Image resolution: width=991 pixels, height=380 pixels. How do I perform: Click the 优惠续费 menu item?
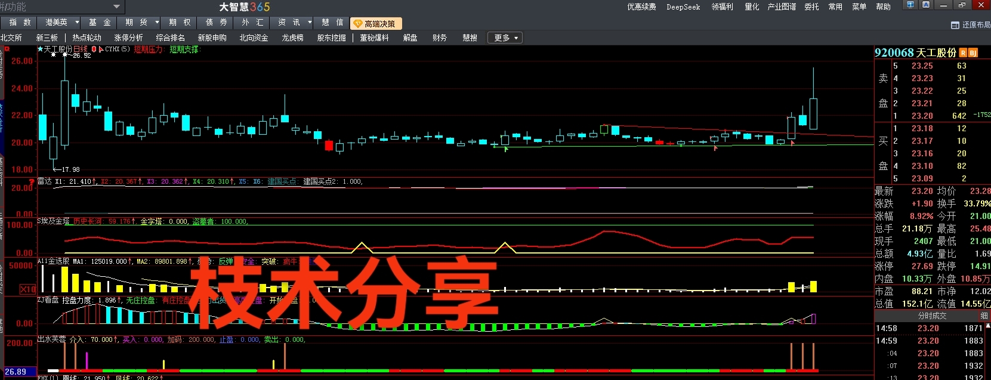tap(641, 7)
